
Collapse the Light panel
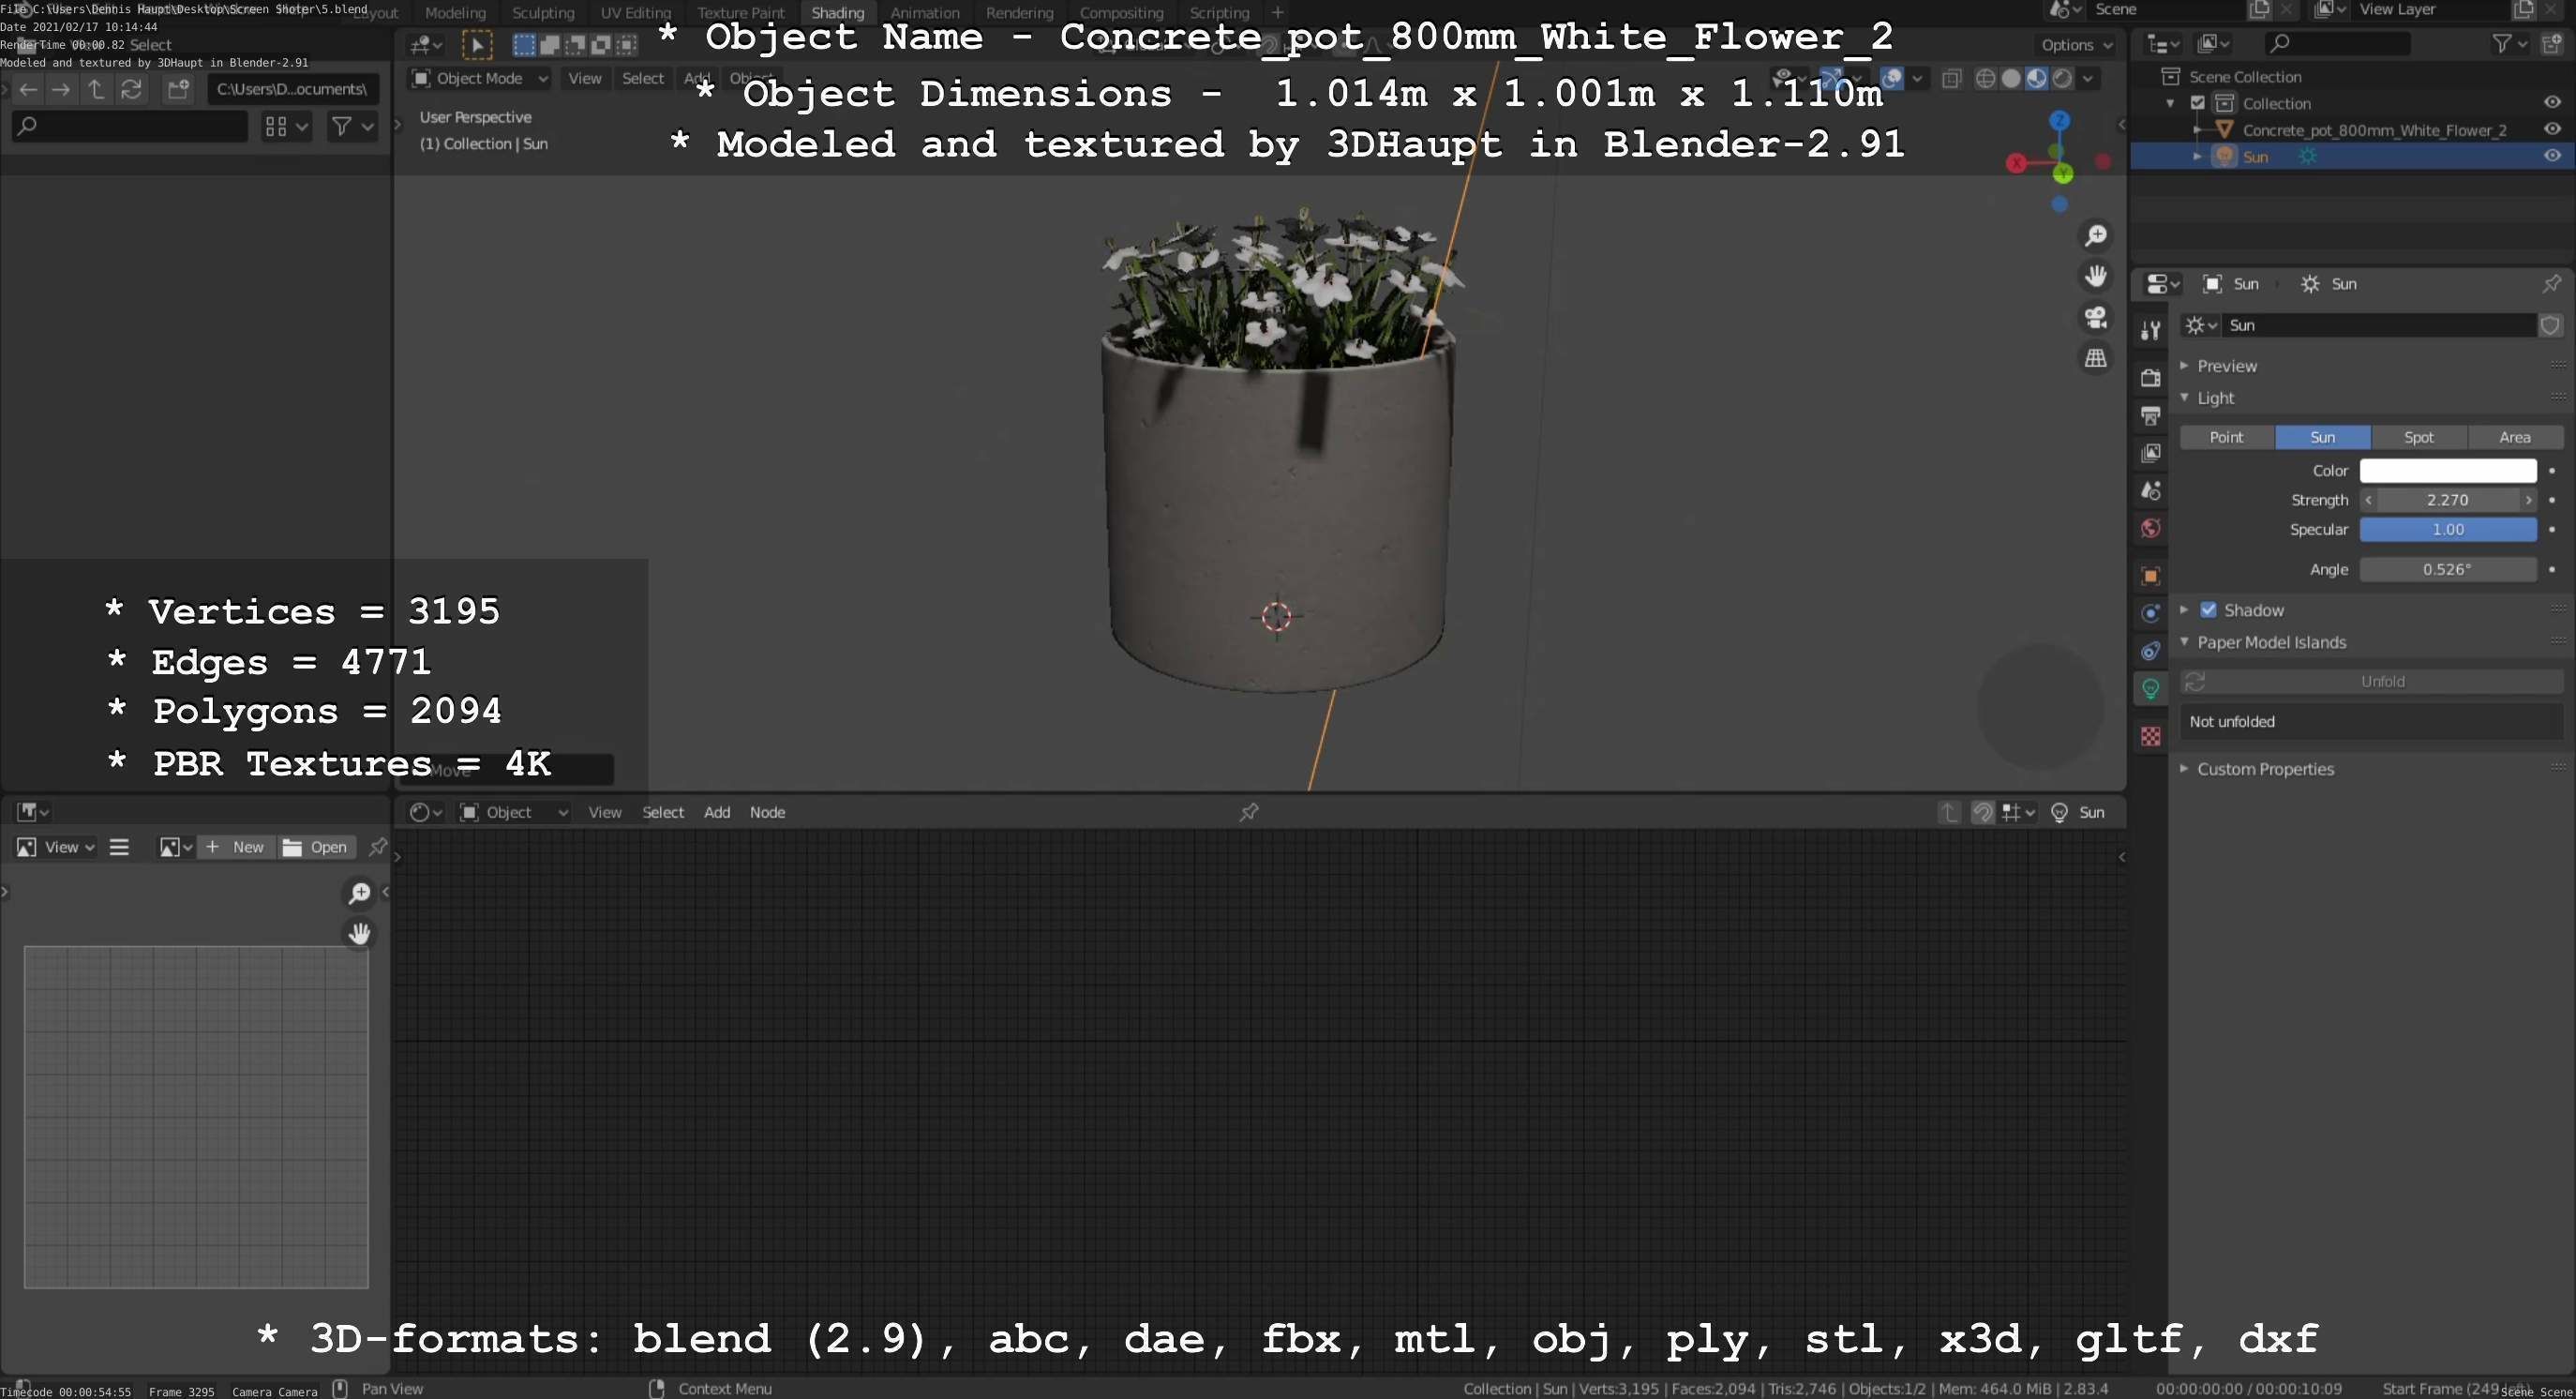click(2215, 398)
